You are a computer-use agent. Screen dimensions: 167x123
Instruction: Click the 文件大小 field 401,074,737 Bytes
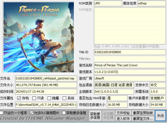(x=46, y=85)
